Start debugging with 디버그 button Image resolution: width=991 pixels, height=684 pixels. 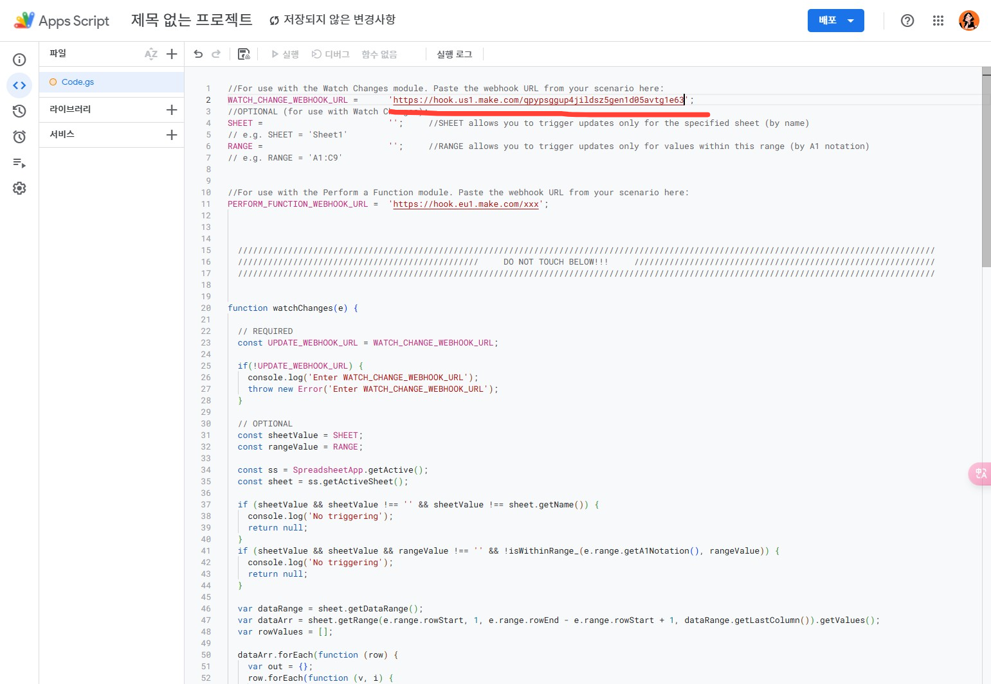coord(331,55)
